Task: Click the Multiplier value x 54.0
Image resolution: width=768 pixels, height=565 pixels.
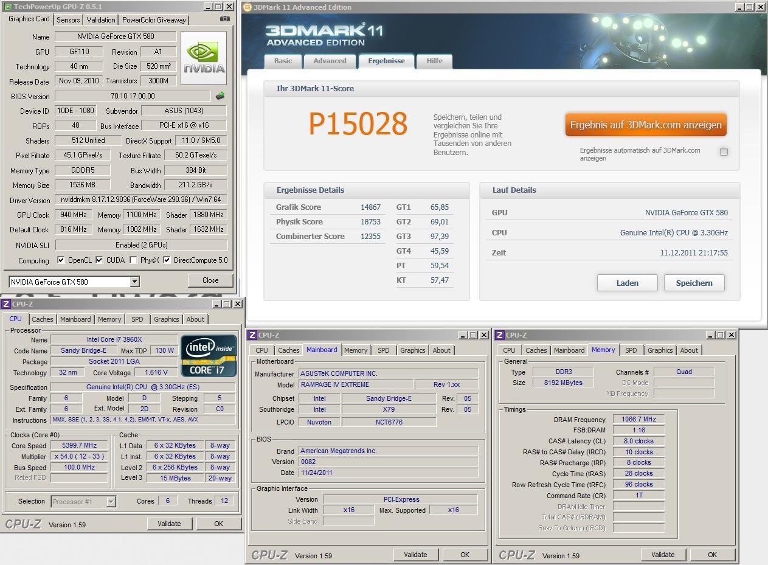Action: tap(79, 457)
